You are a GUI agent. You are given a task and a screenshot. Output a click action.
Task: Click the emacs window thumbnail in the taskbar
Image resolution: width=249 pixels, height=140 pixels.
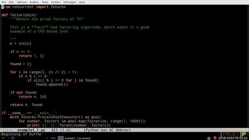61,138
